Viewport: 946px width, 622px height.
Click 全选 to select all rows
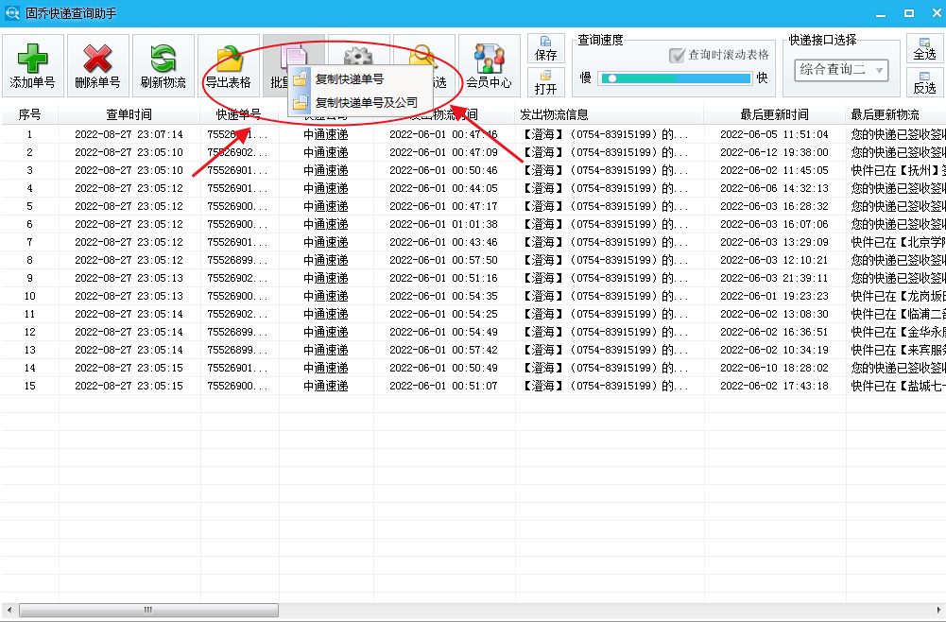tap(924, 45)
